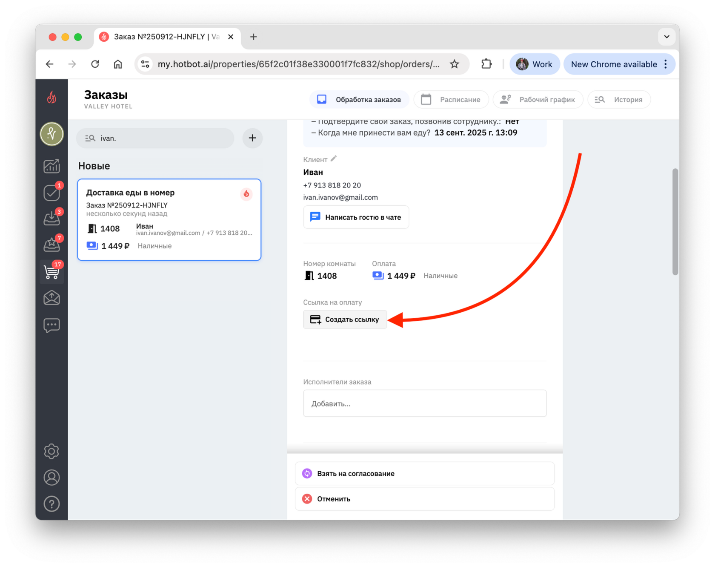Click the Новые section heading
This screenshot has width=715, height=567.
94,166
